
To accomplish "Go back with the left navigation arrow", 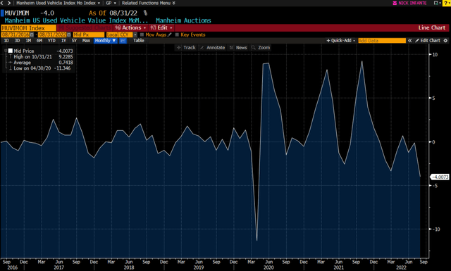I will [2, 3].
